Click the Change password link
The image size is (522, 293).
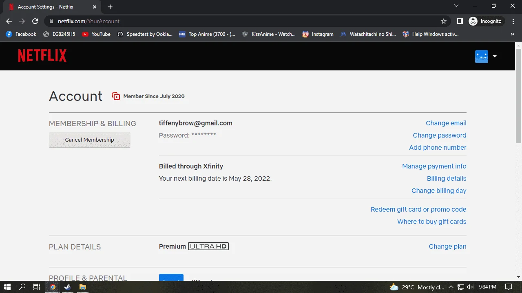(439, 136)
